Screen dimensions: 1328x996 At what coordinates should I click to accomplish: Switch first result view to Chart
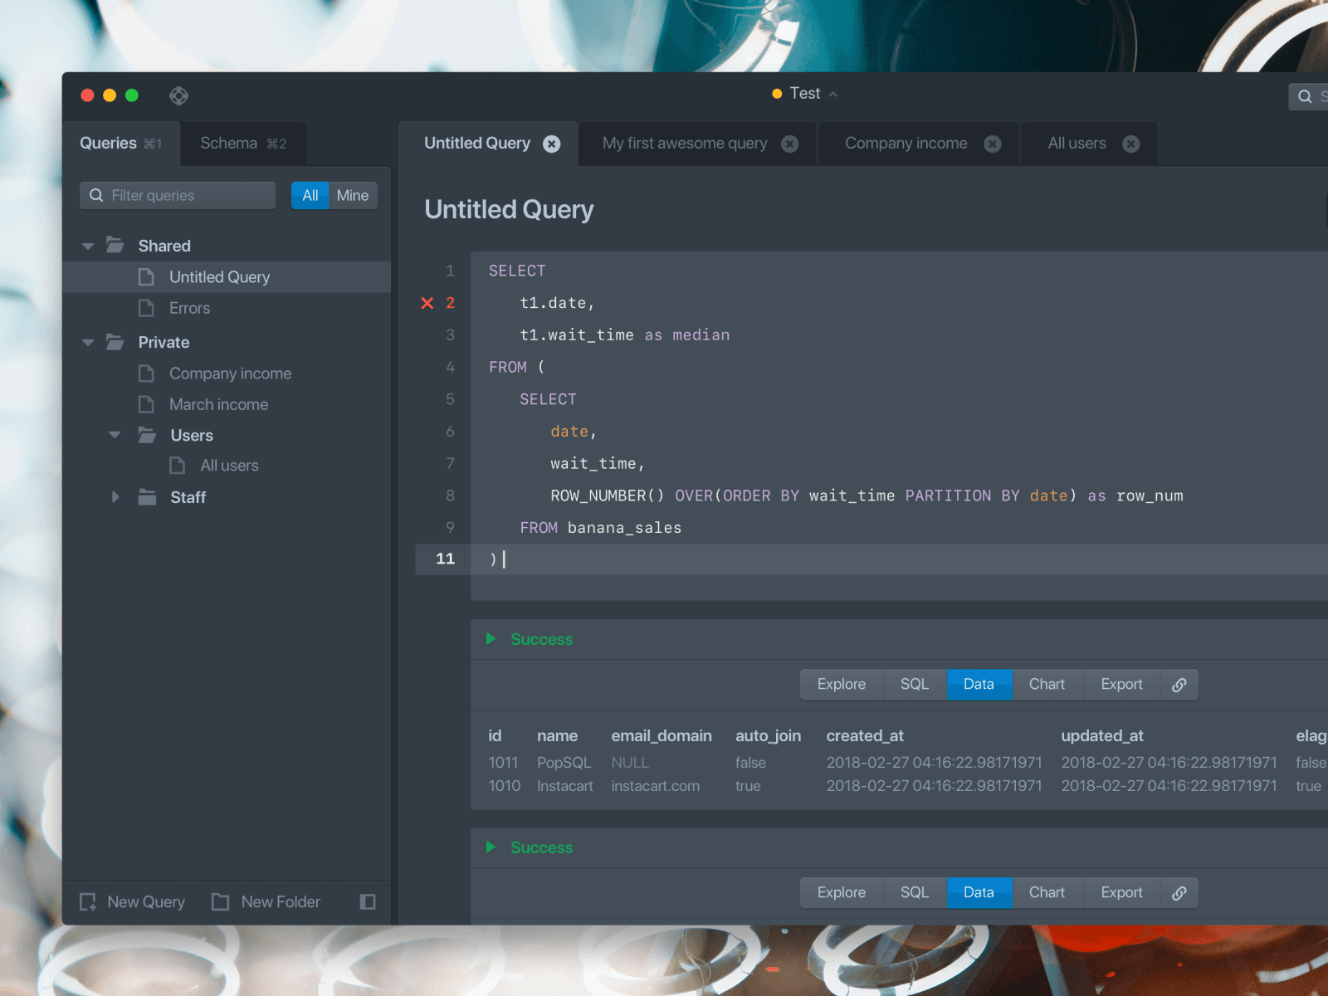tap(1047, 685)
